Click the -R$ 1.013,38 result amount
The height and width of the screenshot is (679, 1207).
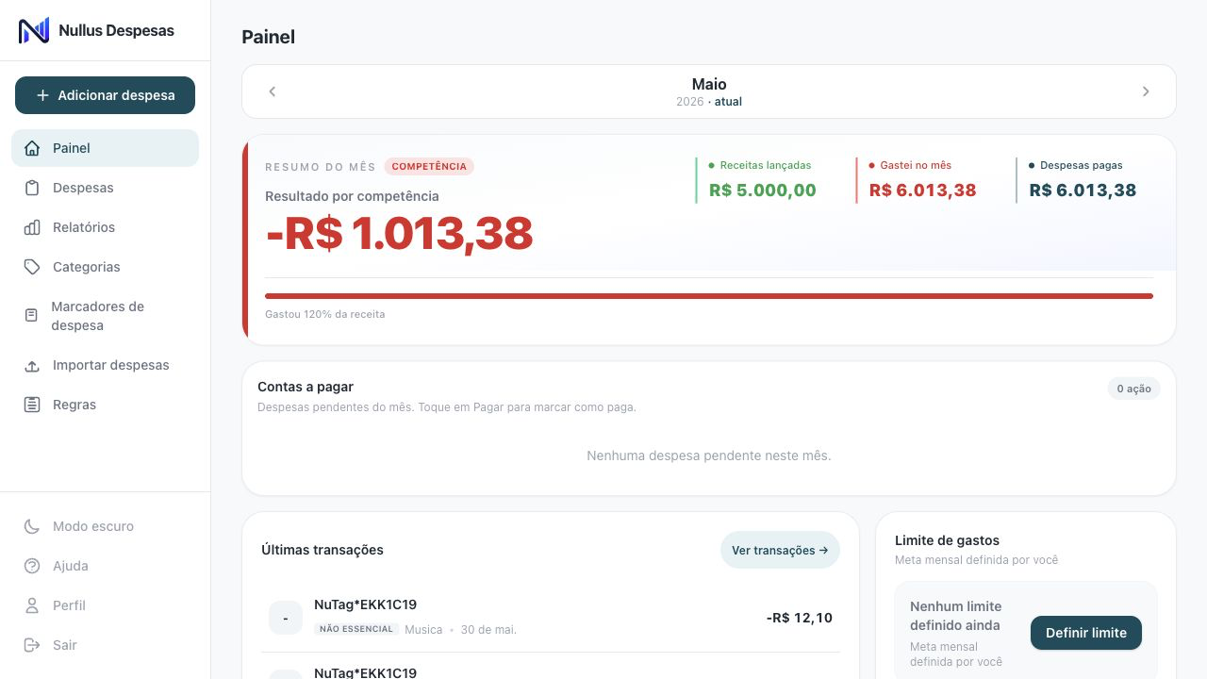400,233
